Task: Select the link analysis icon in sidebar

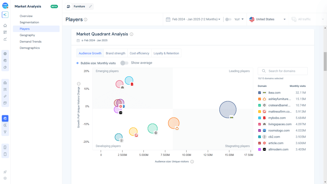Action: (5, 96)
